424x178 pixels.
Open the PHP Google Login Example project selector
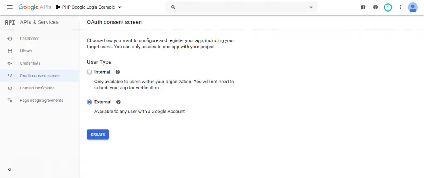coord(89,7)
